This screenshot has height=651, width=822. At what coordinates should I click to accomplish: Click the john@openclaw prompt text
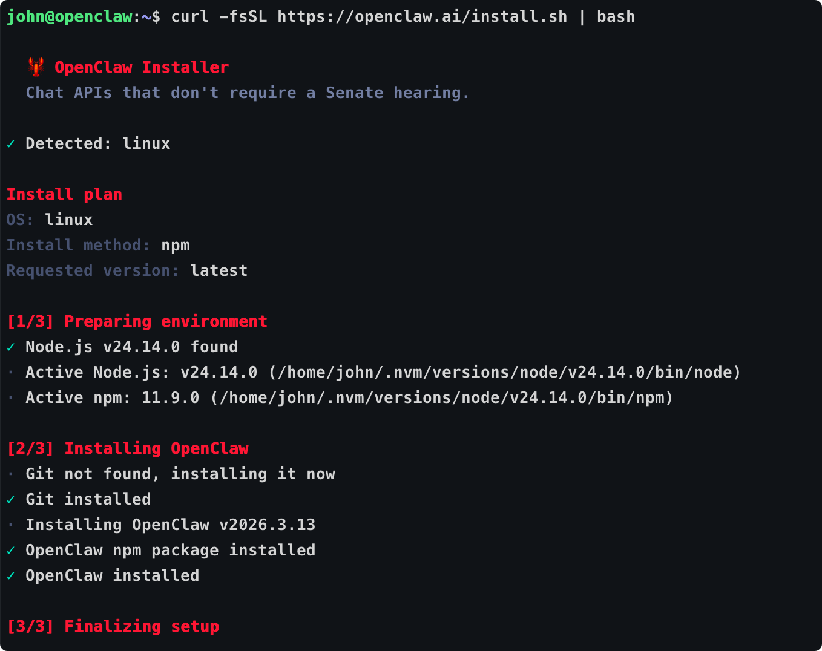(69, 16)
